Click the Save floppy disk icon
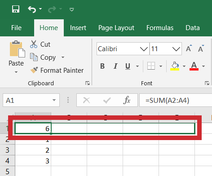This screenshot has height=176, width=212. tap(16, 9)
